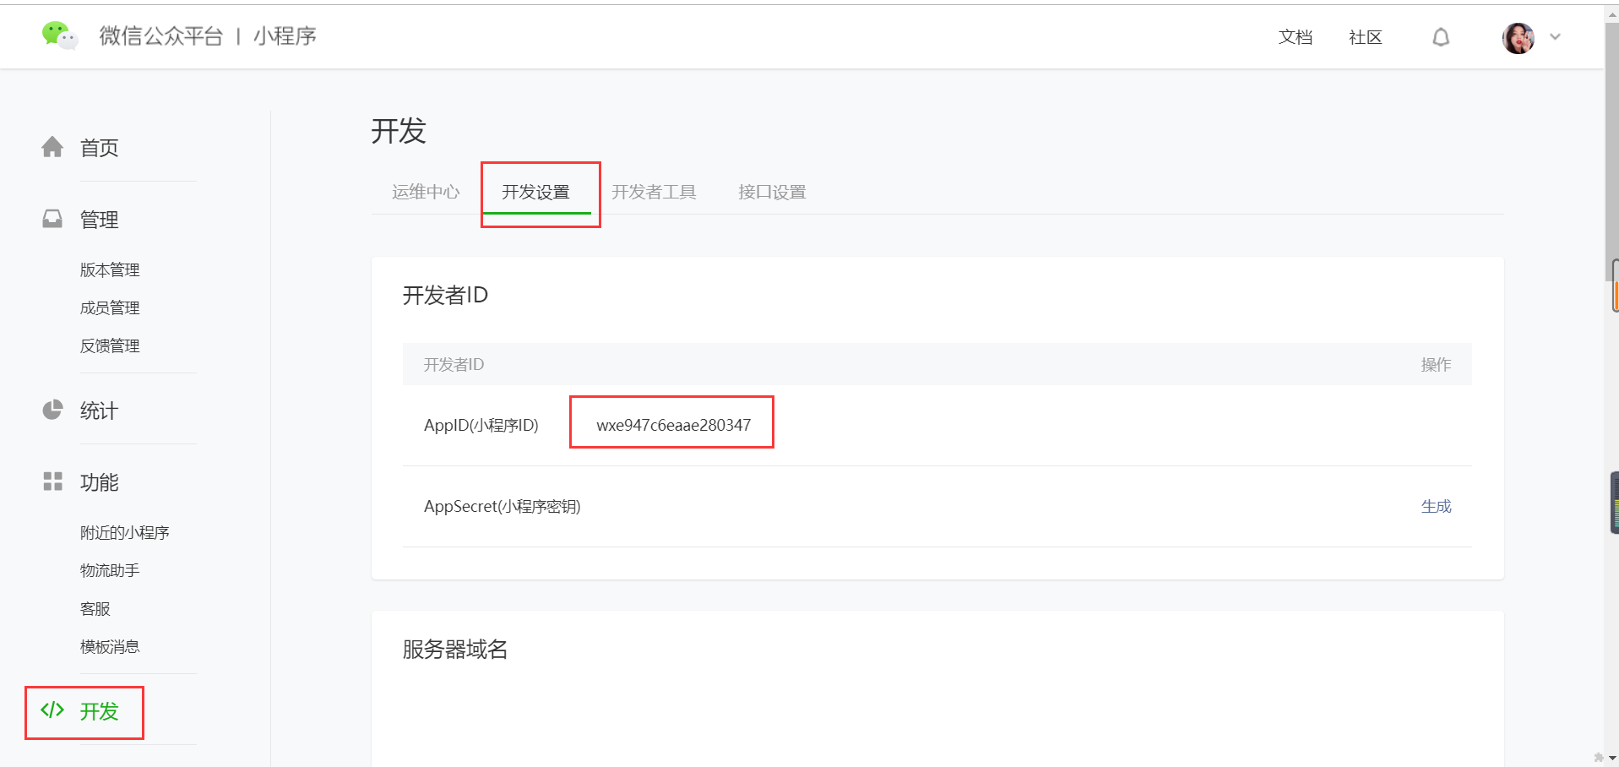Click the 开发者ID card heading

pos(445,295)
